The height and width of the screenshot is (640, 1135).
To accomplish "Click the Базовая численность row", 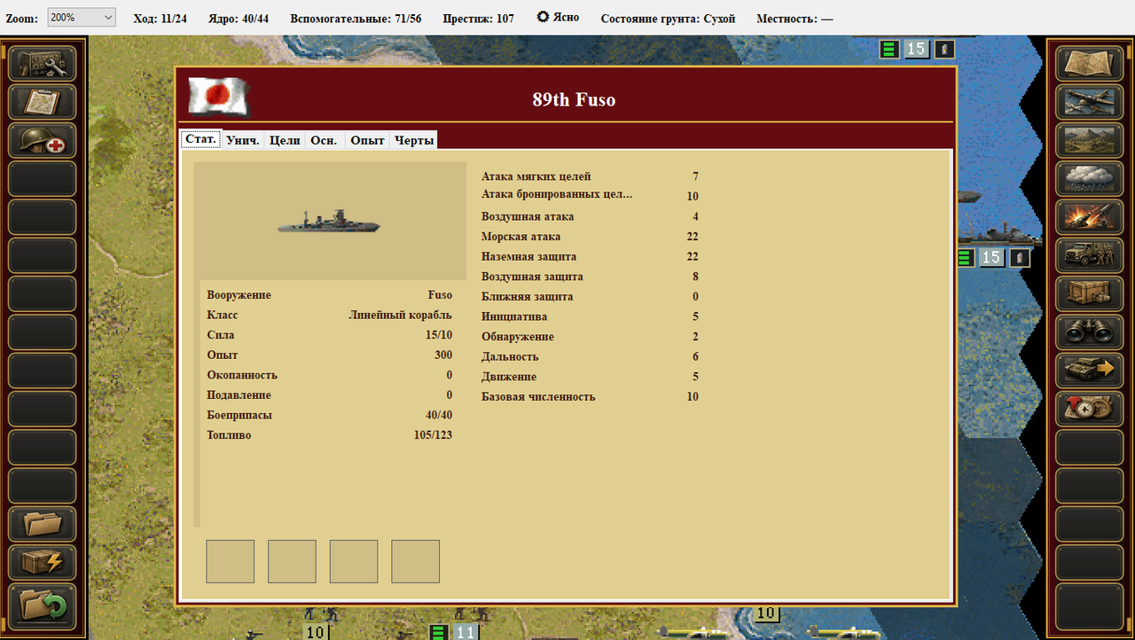I will point(590,396).
